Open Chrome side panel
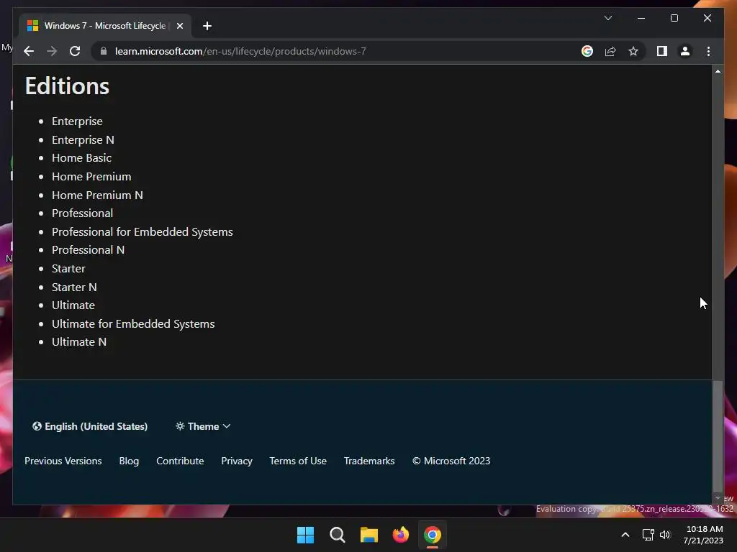 pos(662,51)
